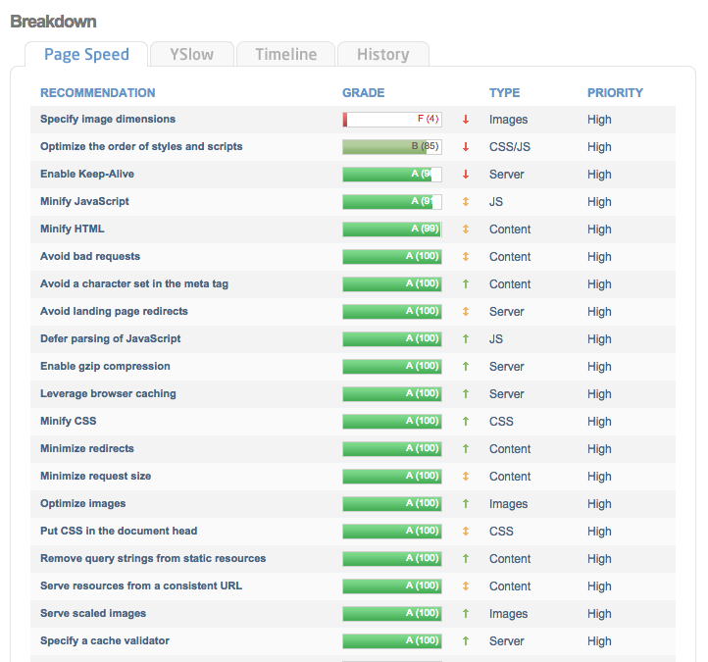Click red down arrow beside Enable Keep-Alive

[x=466, y=175]
